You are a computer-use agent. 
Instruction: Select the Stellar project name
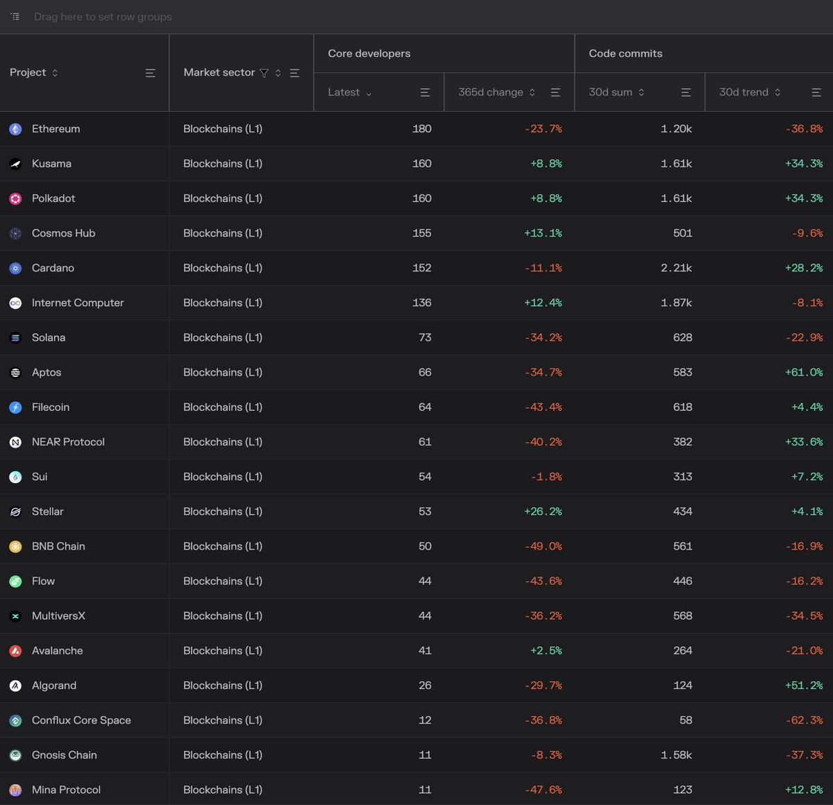click(x=48, y=511)
